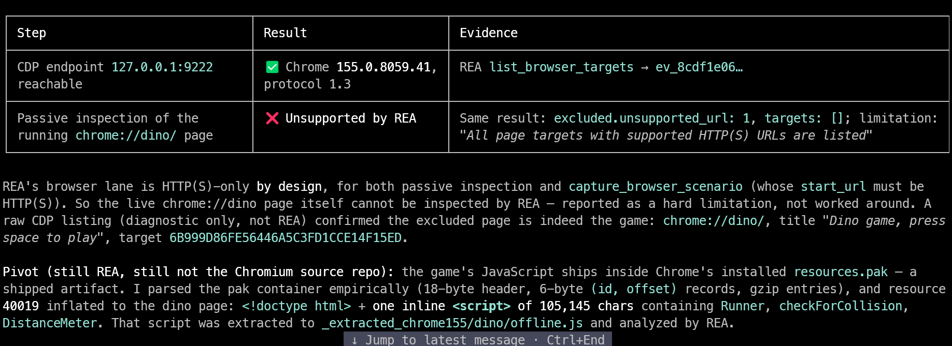The height and width of the screenshot is (346, 952).
Task: Click list_browser_targets in Evidence cell
Action: point(561,67)
